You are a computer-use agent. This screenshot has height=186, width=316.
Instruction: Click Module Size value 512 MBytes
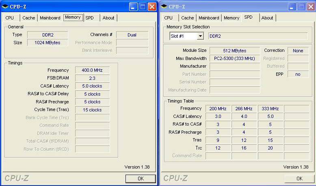point(235,51)
